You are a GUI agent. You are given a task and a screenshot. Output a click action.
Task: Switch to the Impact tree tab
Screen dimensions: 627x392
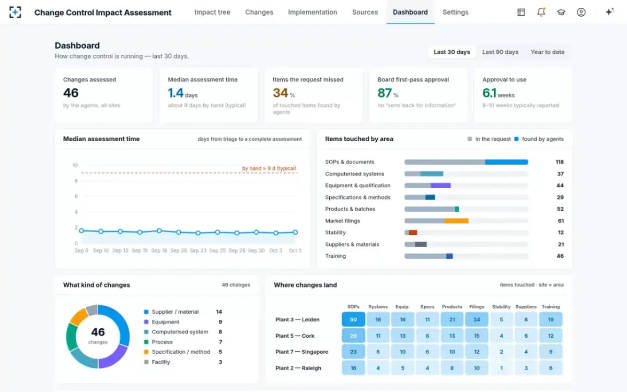[x=212, y=12]
